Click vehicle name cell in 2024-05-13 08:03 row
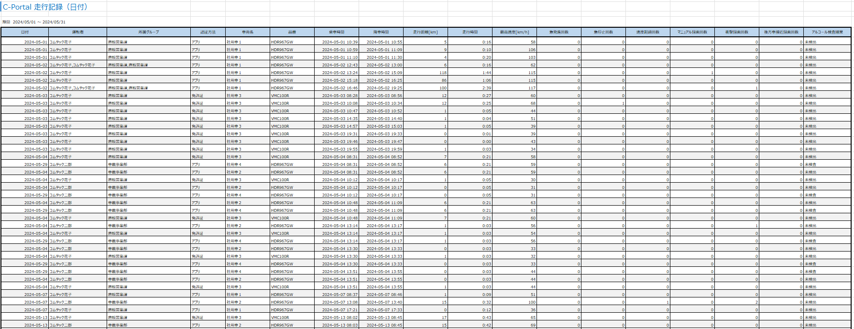The height and width of the screenshot is (329, 854). coord(248,325)
